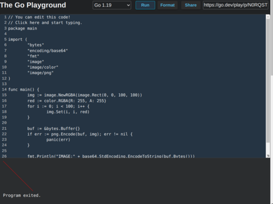273x204 pixels.
Task: Click the code editor vertical scrollbar thumb
Action: 268,80
